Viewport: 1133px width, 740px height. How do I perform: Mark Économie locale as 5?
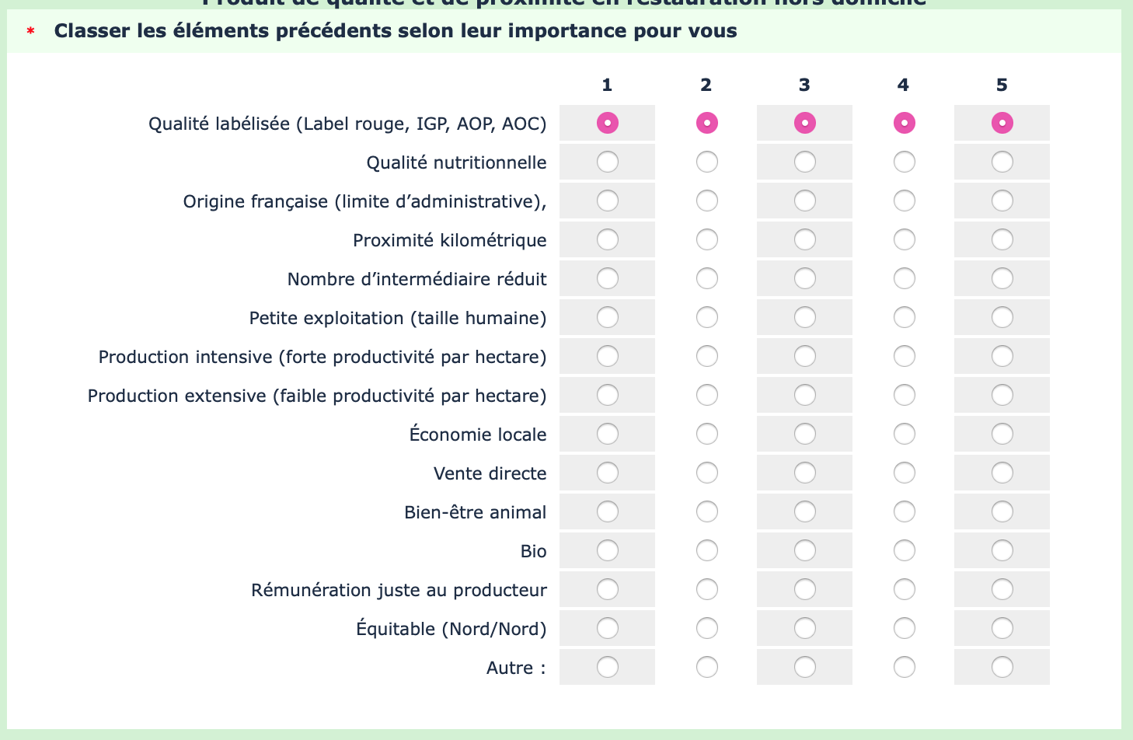coord(1002,434)
